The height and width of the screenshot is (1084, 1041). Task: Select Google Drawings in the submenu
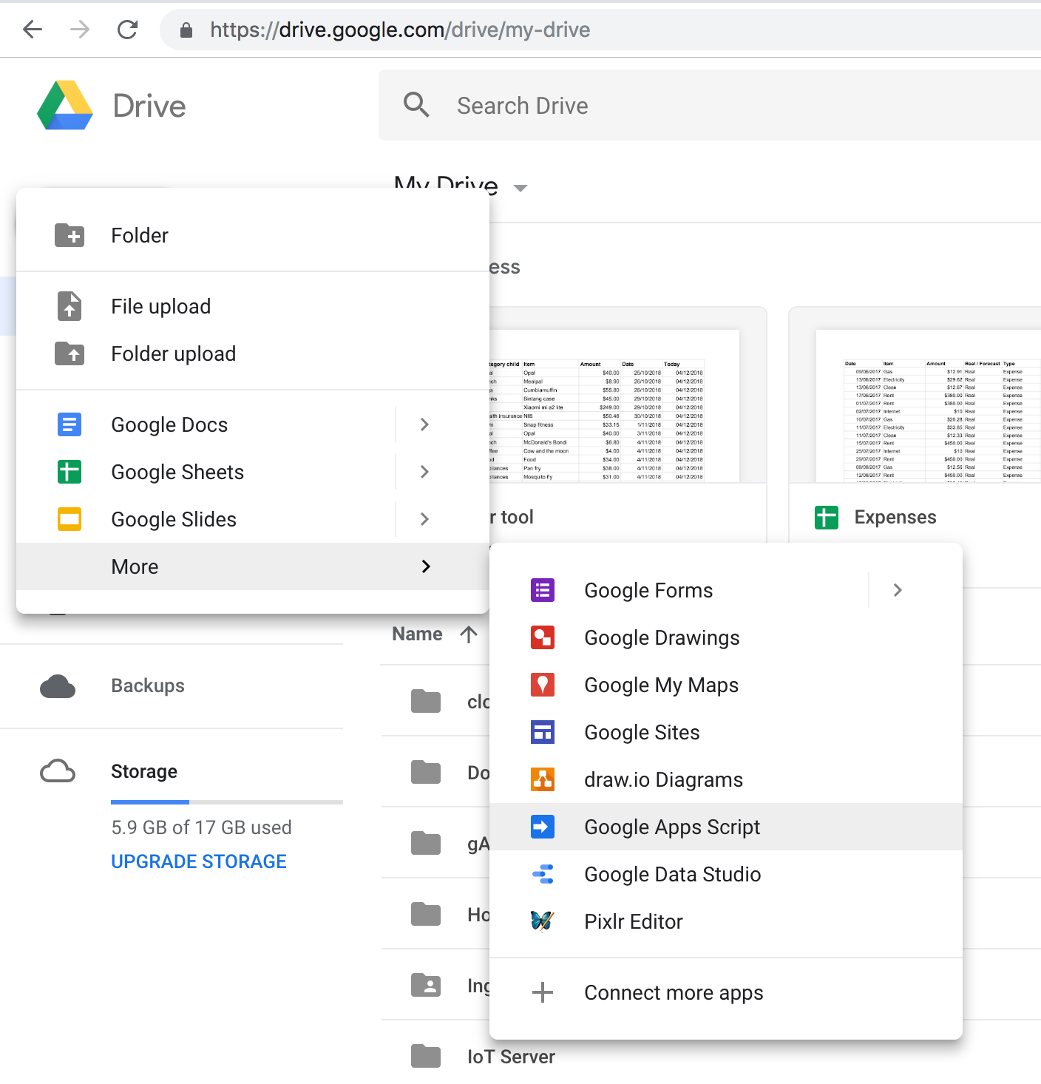point(726,637)
